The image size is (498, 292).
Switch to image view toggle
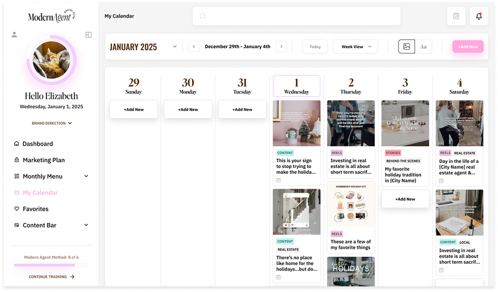pos(407,46)
